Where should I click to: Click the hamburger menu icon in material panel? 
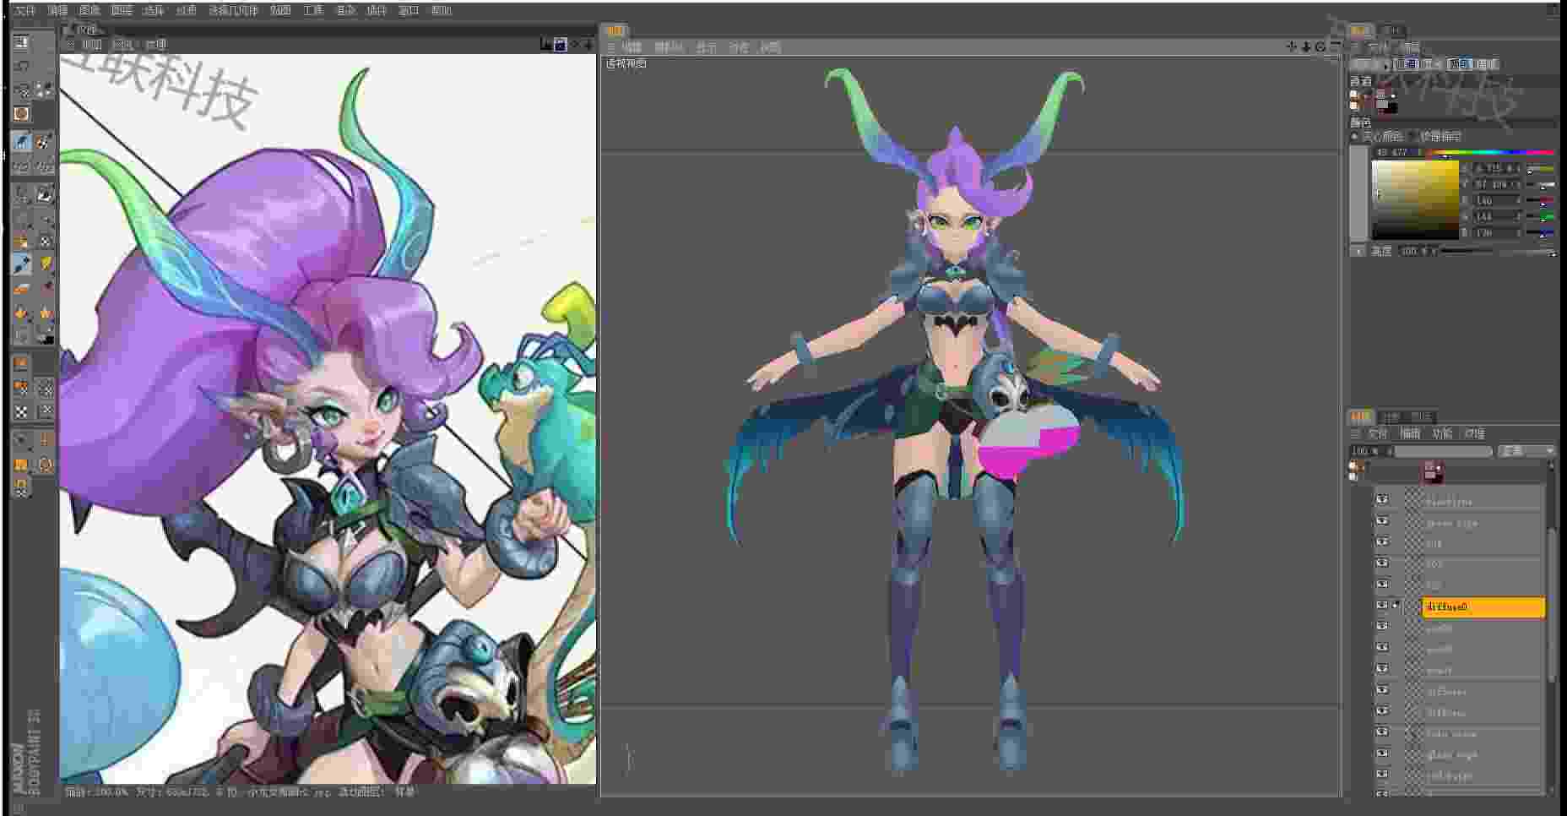pyautogui.click(x=1355, y=433)
